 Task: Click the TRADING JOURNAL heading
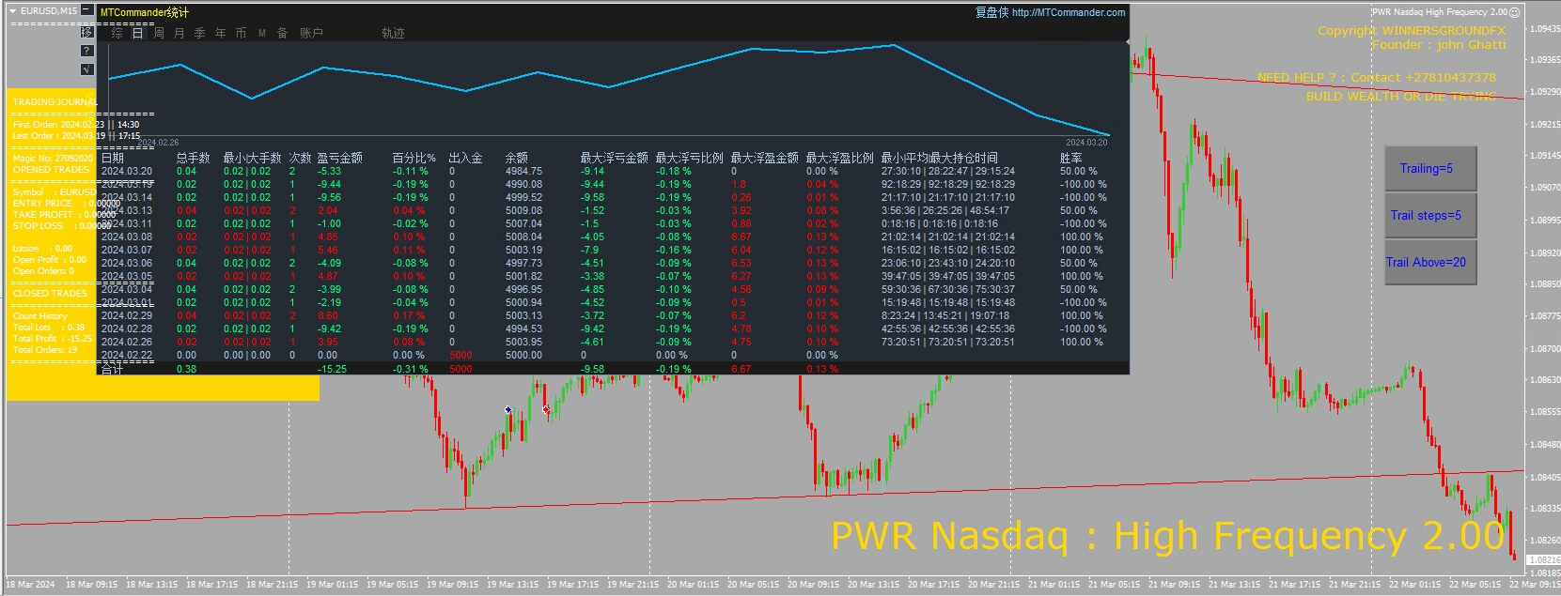(x=55, y=101)
